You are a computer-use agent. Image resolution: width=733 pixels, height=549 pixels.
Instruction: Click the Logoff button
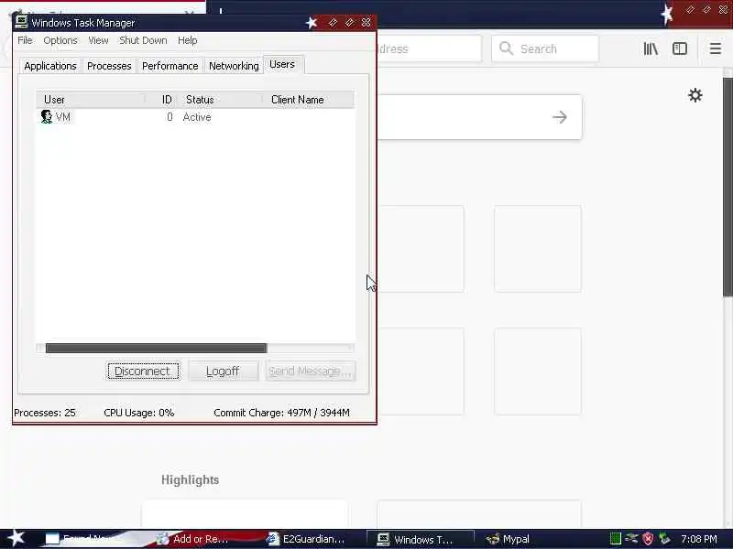point(224,371)
